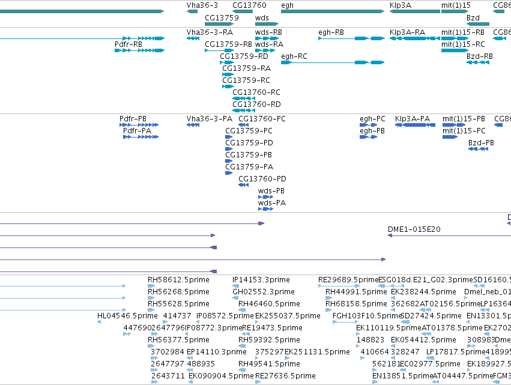Click protein egh-PB label
Screen dimensions: 511x385
(372, 131)
